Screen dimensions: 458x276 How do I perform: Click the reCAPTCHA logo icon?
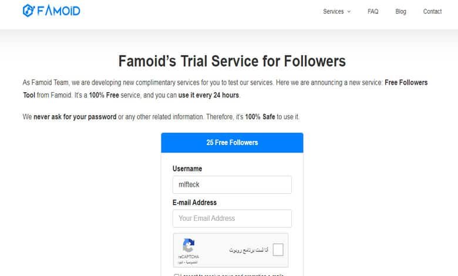(x=188, y=246)
